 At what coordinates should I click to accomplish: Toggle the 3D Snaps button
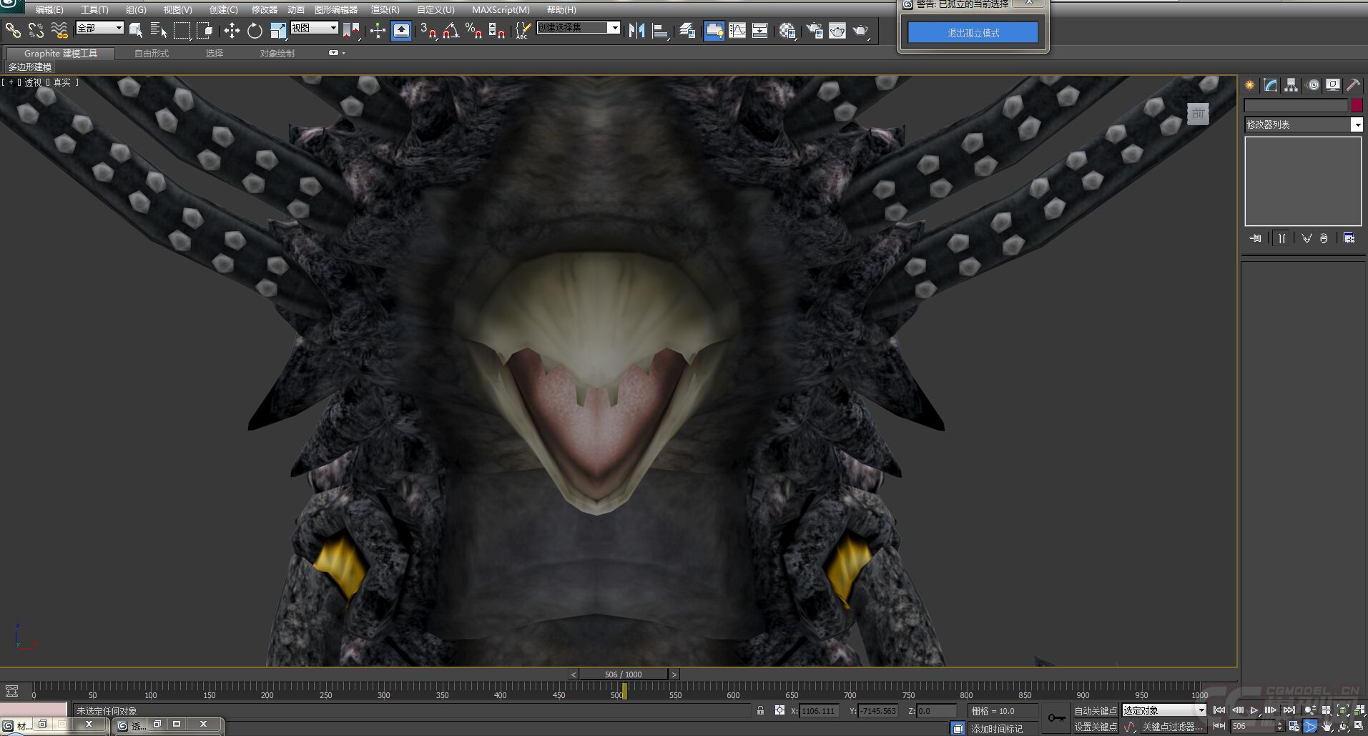(428, 30)
